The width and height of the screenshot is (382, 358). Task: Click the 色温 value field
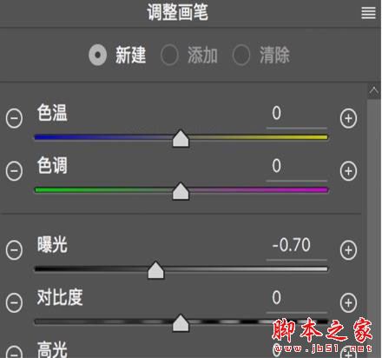pyautogui.click(x=296, y=114)
